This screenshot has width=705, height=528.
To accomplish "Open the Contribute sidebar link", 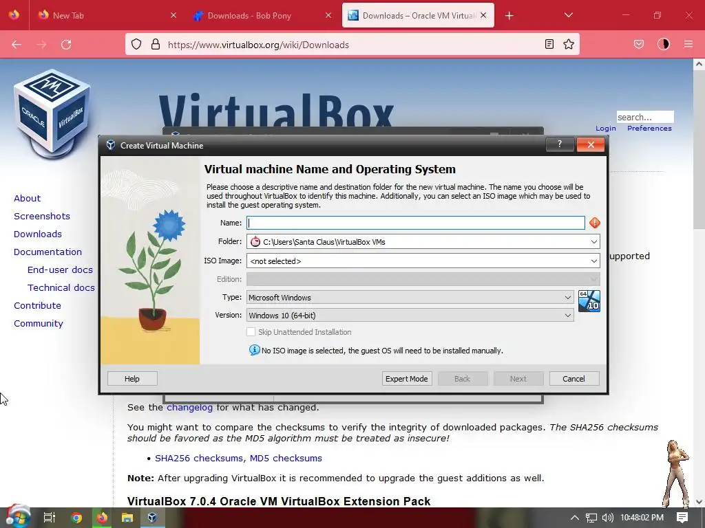I will point(37,305).
